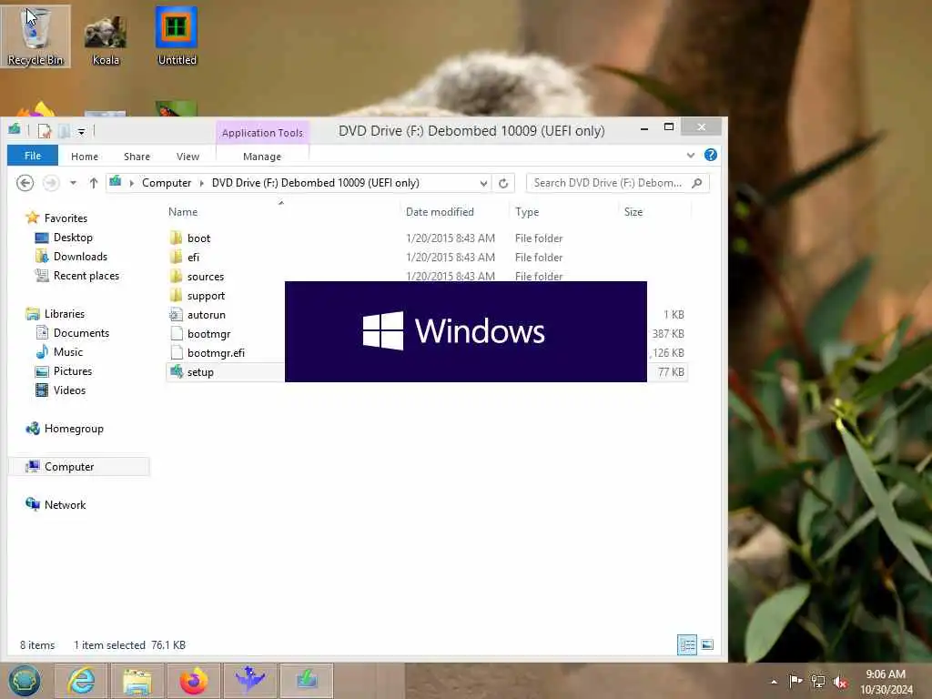Expand the ribbon with the chevron
The height and width of the screenshot is (699, 932).
click(691, 155)
